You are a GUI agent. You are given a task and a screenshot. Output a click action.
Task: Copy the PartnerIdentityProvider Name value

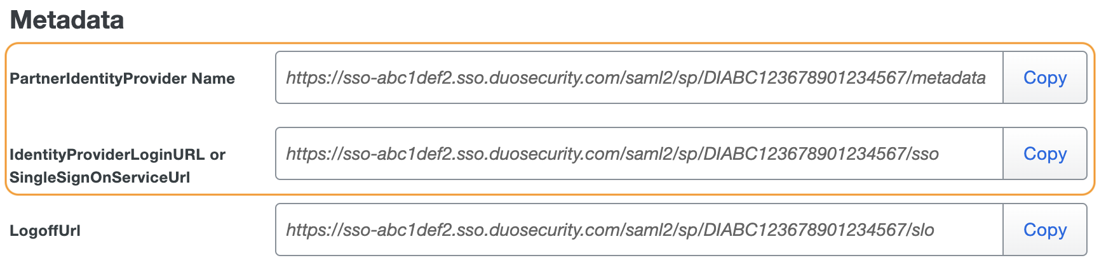click(x=1044, y=77)
